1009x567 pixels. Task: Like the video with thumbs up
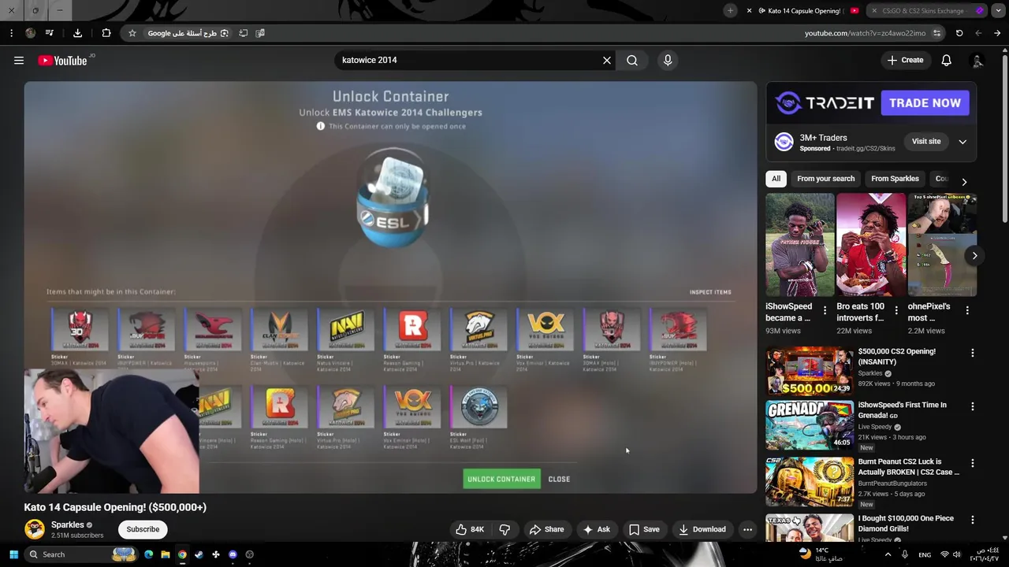[x=470, y=529]
